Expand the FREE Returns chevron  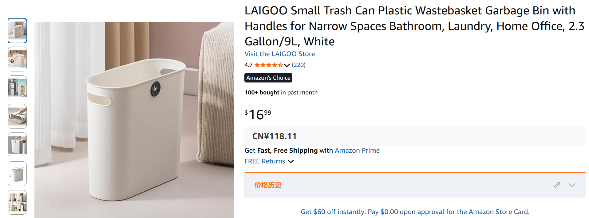pyautogui.click(x=291, y=161)
